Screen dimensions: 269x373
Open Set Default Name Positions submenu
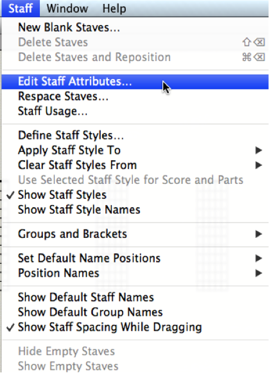pyautogui.click(x=135, y=259)
